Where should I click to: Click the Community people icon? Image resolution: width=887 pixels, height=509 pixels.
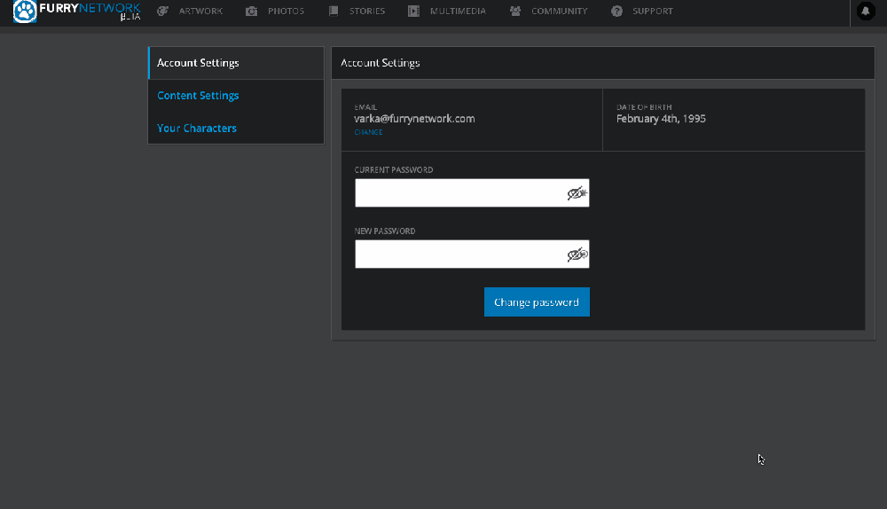[515, 12]
